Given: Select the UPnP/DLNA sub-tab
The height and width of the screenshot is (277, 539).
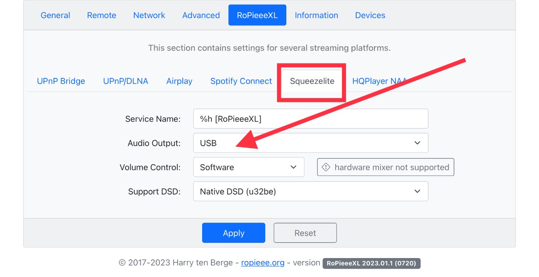Looking at the screenshot, I should coord(125,81).
